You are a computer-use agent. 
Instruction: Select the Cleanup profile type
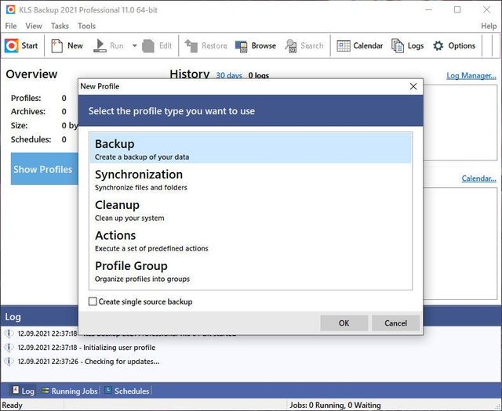click(251, 210)
